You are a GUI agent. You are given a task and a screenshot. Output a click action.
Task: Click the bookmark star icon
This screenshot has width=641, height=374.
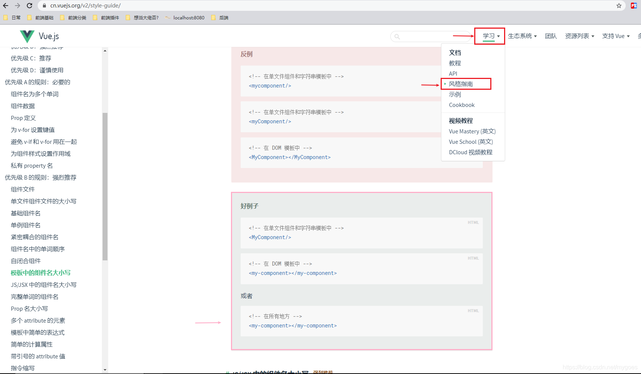pyautogui.click(x=619, y=5)
